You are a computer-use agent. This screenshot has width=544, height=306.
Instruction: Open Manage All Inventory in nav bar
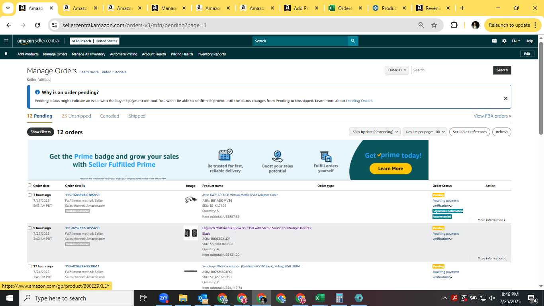[x=88, y=54]
